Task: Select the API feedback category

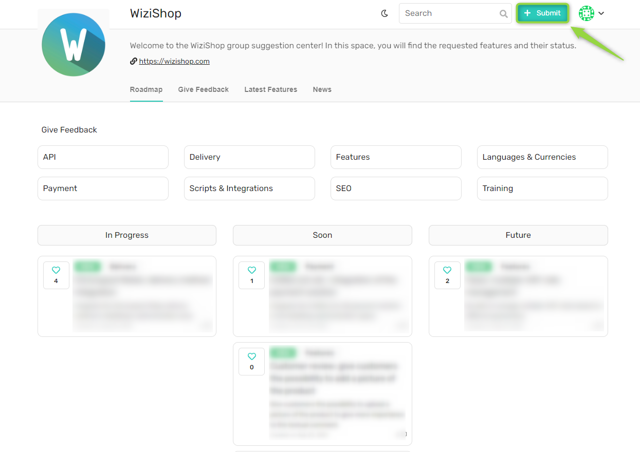Action: coord(103,157)
